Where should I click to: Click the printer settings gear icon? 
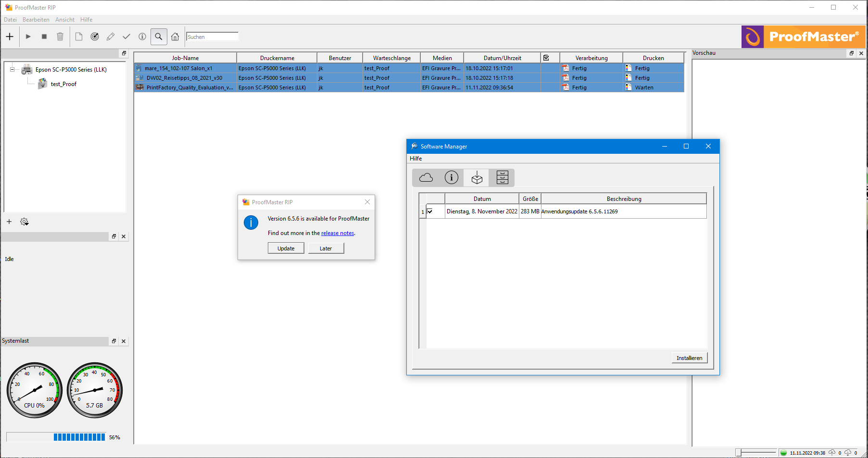point(24,222)
